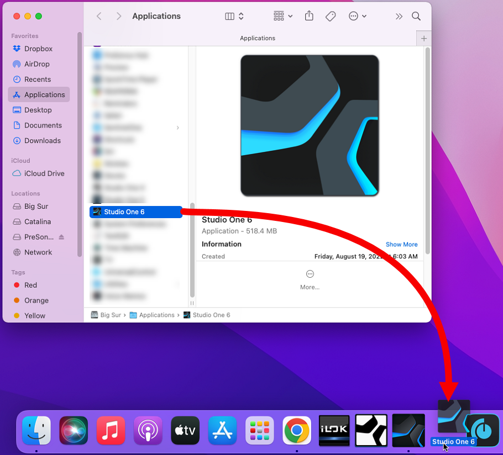The image size is (503, 455).
Task: Click Applications in the path bar
Action: [152, 315]
